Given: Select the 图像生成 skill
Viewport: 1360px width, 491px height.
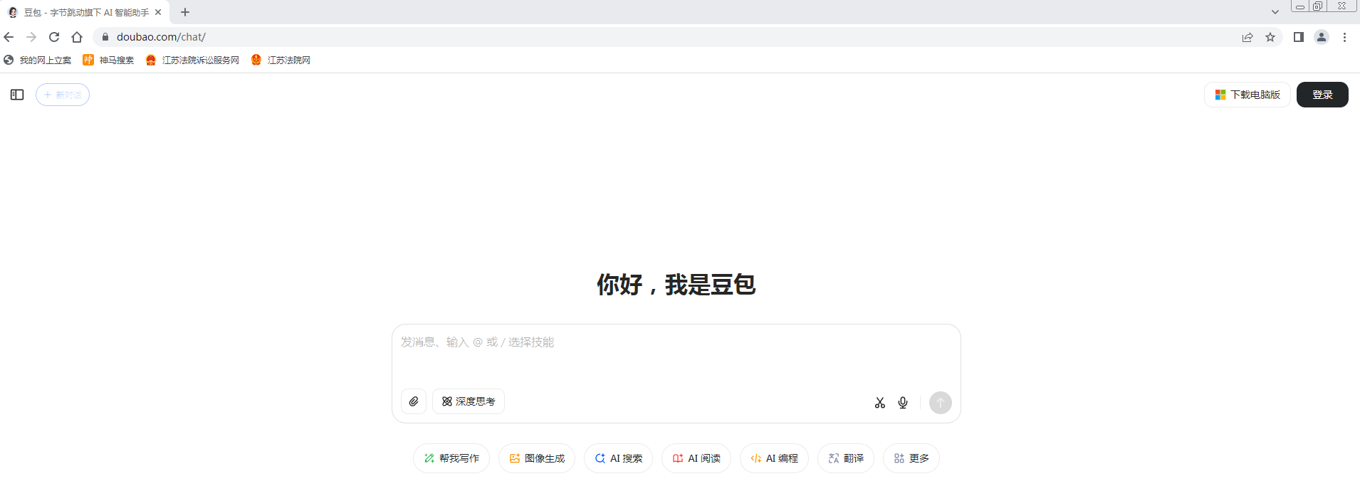Looking at the screenshot, I should [537, 458].
